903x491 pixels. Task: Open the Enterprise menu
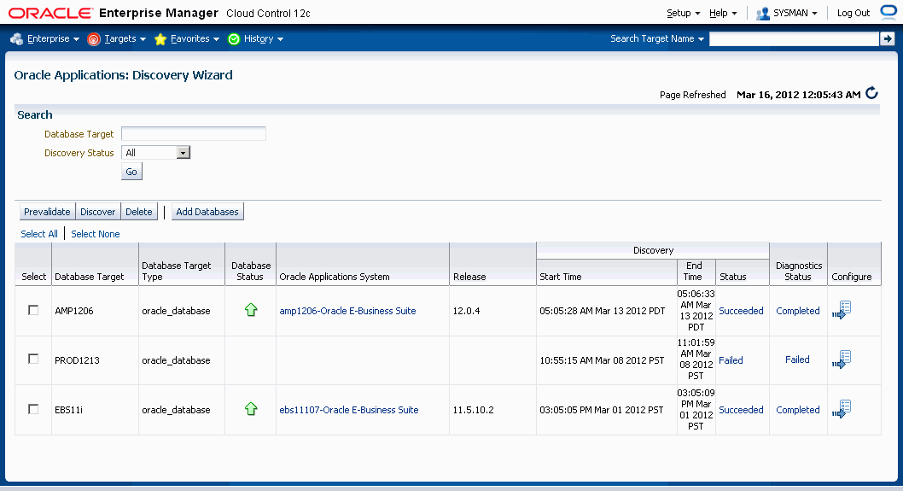coord(53,38)
